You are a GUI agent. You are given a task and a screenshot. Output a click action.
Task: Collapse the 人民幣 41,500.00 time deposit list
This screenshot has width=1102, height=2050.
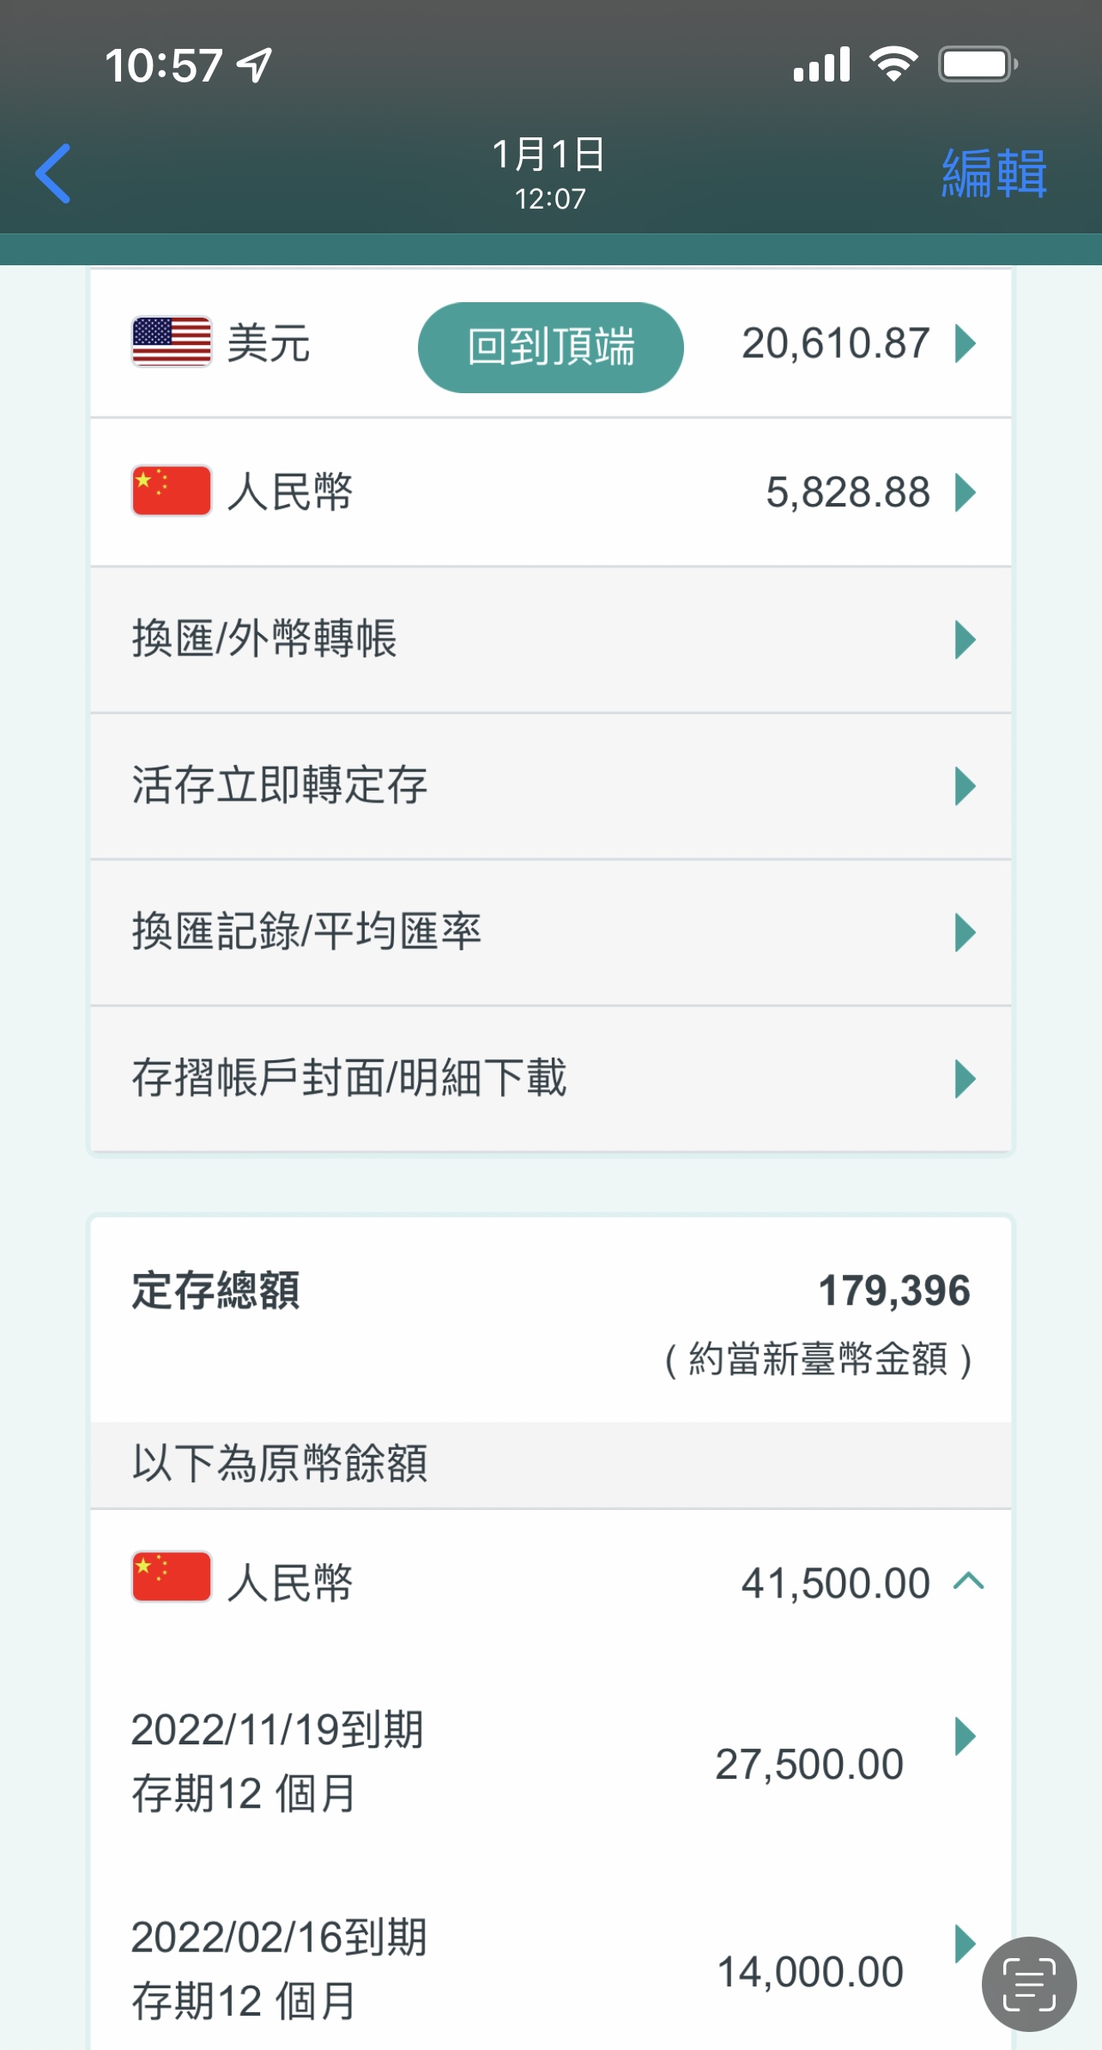tap(968, 1581)
